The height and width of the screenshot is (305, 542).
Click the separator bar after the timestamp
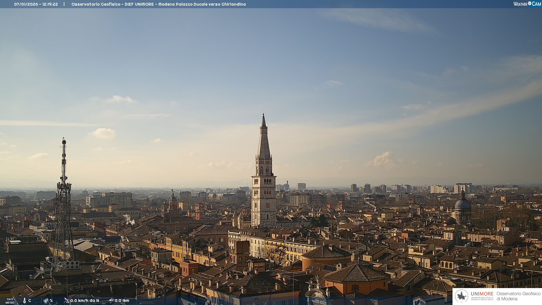pos(64,4)
